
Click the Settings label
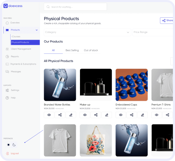pos(15,90)
